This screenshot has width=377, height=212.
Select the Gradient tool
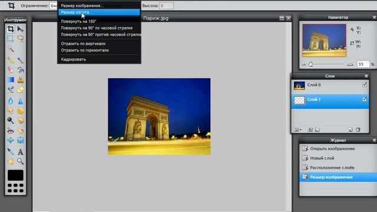[11, 79]
